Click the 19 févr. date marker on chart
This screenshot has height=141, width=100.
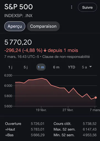tap(41, 110)
